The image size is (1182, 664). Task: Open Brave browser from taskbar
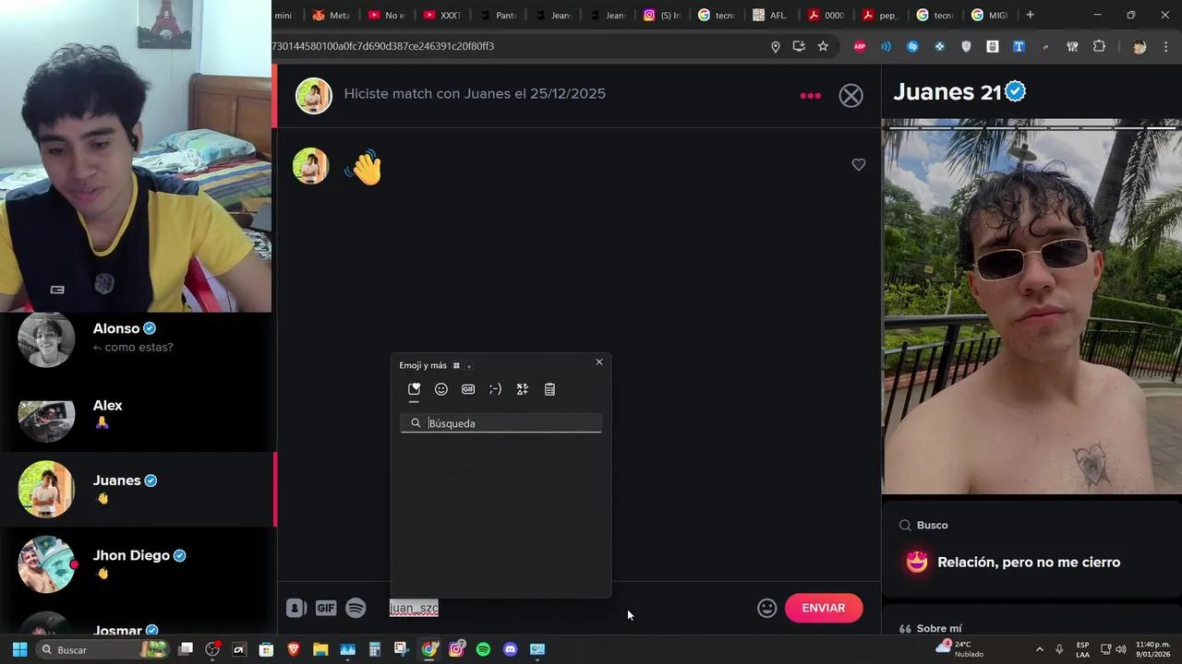pos(294,649)
